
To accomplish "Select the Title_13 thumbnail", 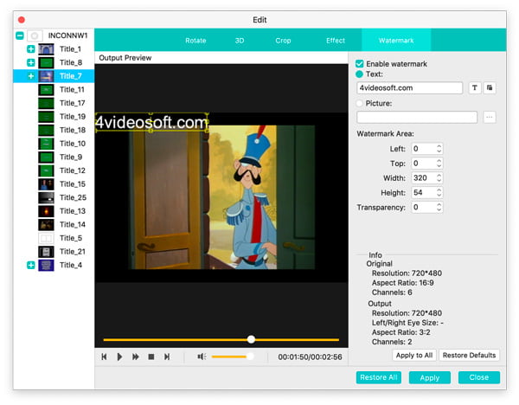I will tap(46, 211).
